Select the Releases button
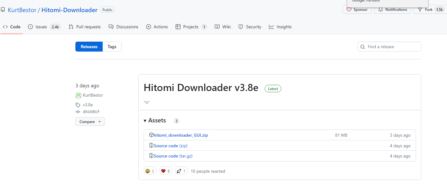 (x=89, y=47)
